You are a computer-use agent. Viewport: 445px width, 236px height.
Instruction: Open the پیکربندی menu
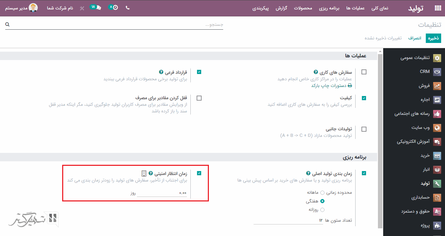(x=261, y=8)
